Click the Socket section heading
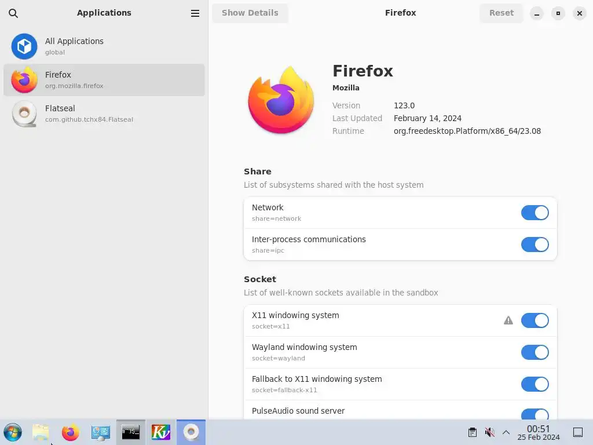593x445 pixels. click(x=260, y=279)
